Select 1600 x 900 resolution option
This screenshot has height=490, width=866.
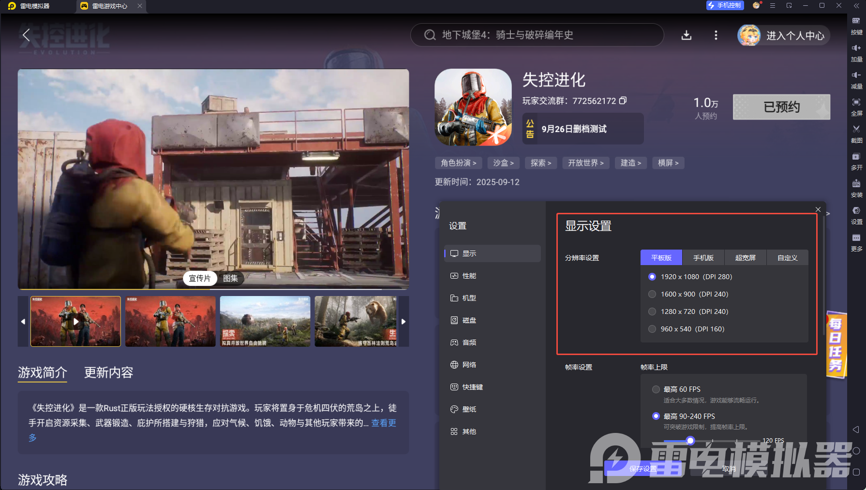pyautogui.click(x=652, y=294)
